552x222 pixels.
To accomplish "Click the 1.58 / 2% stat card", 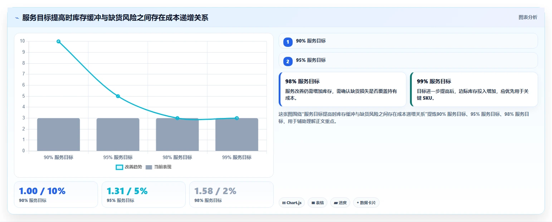I will (x=231, y=194).
